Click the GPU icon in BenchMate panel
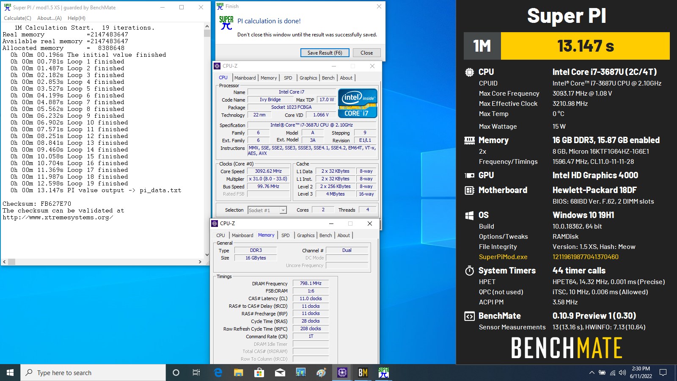 [x=469, y=175]
